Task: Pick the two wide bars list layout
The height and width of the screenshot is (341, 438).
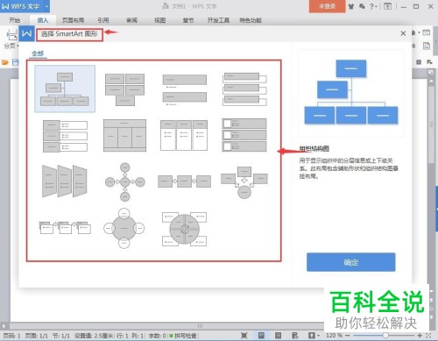Action: pyautogui.click(x=185, y=89)
